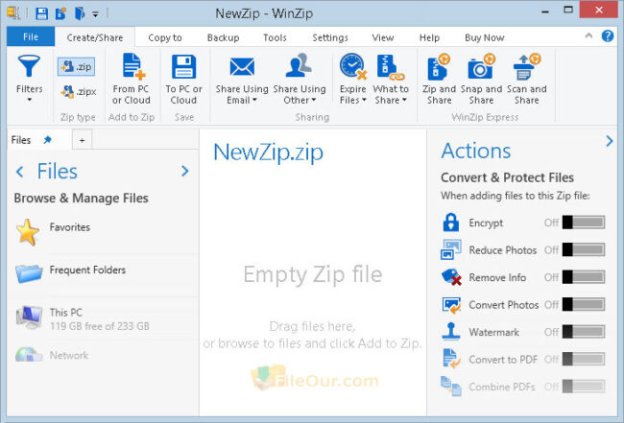Open the Tools ribbon tab
The width and height of the screenshot is (624, 423).
pyautogui.click(x=275, y=37)
